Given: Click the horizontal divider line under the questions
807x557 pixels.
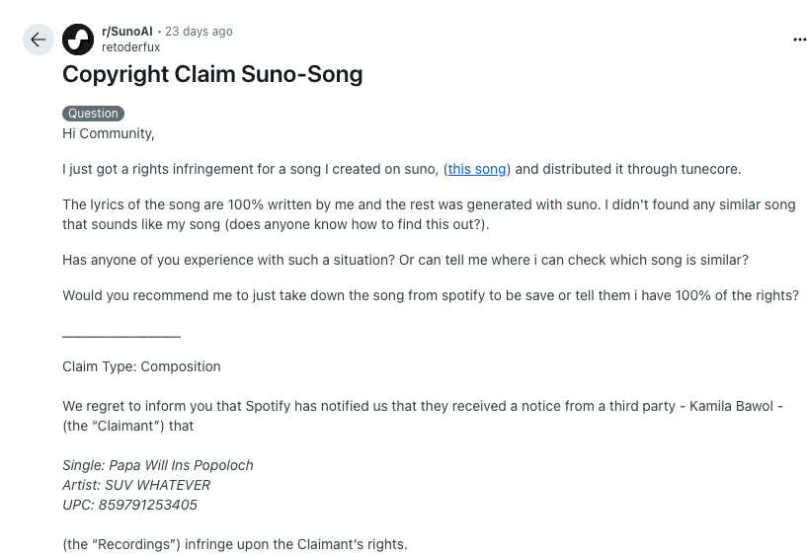Looking at the screenshot, I should click(x=121, y=337).
